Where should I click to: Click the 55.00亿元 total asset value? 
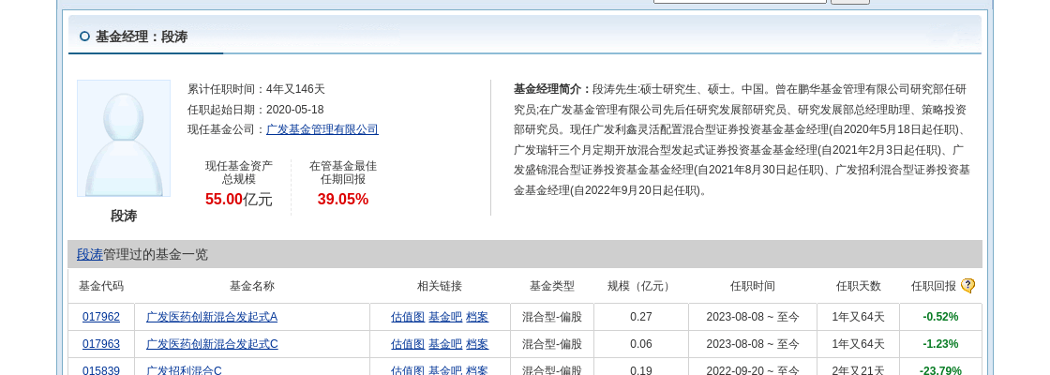coord(238,199)
